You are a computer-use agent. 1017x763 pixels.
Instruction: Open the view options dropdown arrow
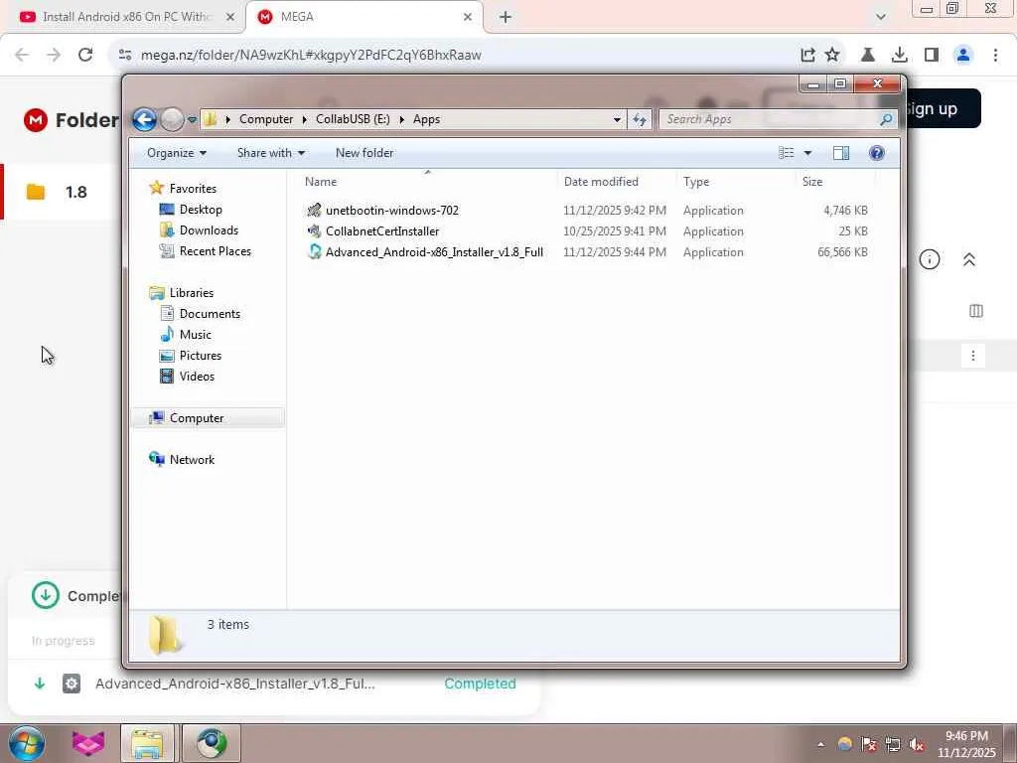click(807, 153)
